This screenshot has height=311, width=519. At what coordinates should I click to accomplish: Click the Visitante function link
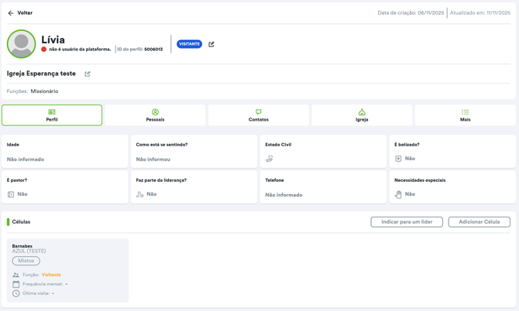51,275
